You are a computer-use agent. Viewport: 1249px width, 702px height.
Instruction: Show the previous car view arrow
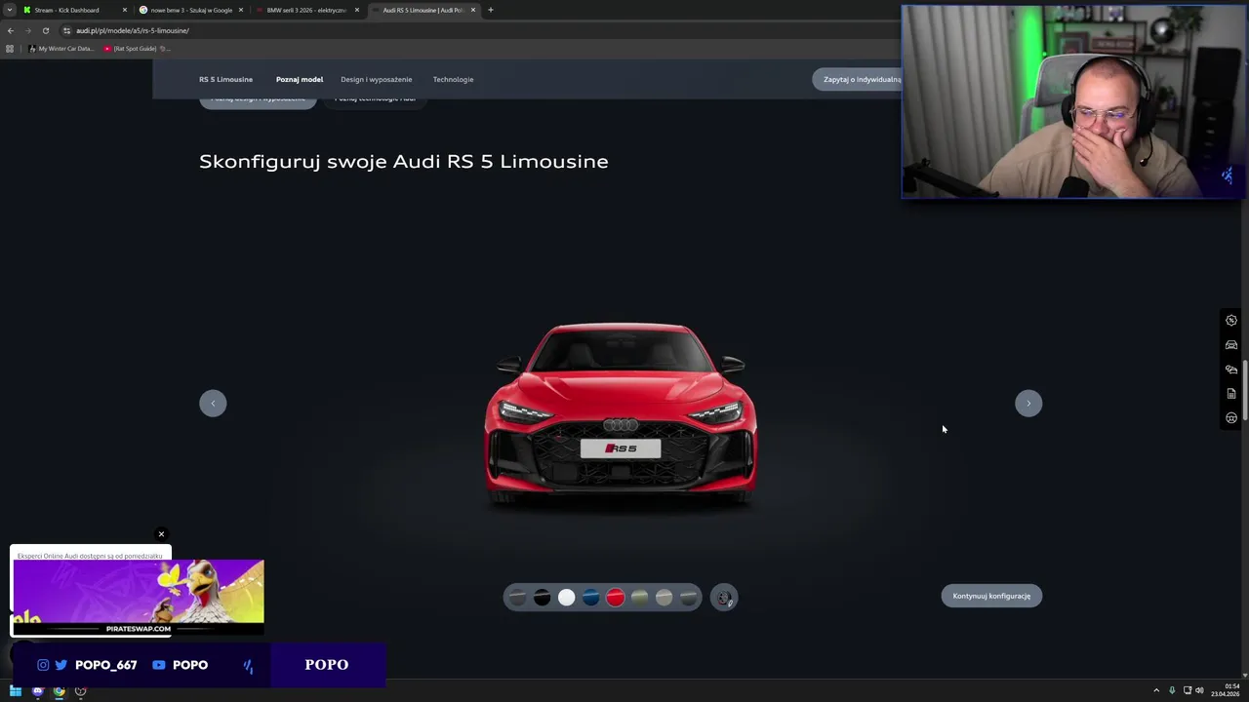(x=213, y=404)
